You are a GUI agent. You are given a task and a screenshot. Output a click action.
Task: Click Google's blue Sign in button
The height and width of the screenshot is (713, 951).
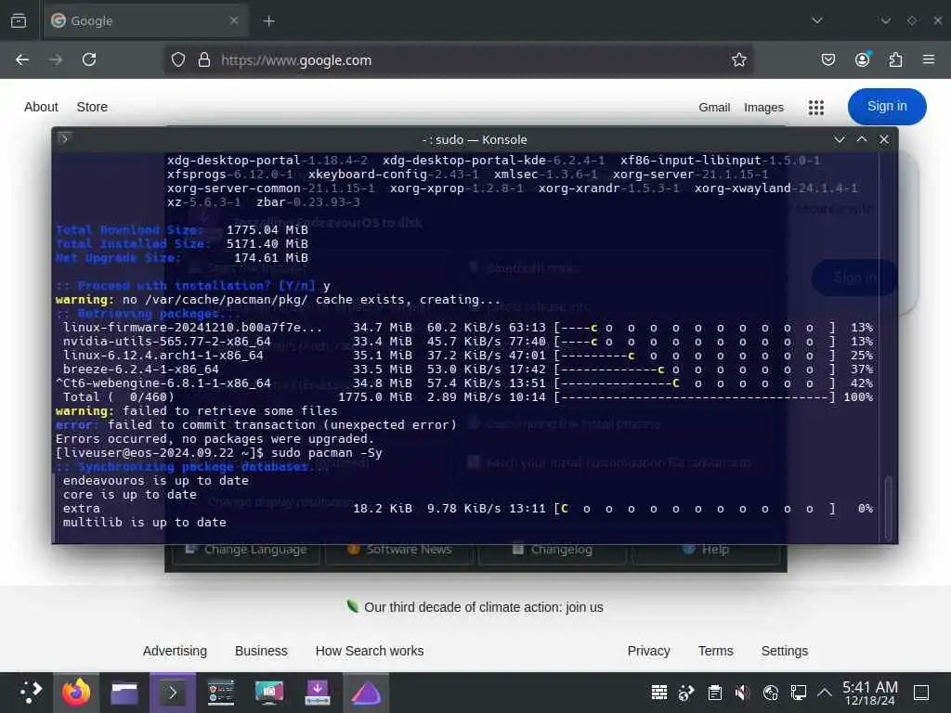click(x=887, y=107)
